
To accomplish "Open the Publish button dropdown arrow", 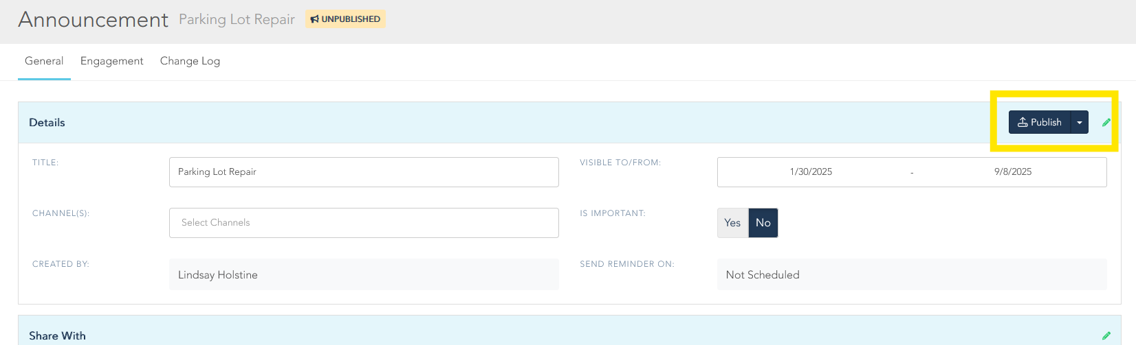I will (1080, 123).
